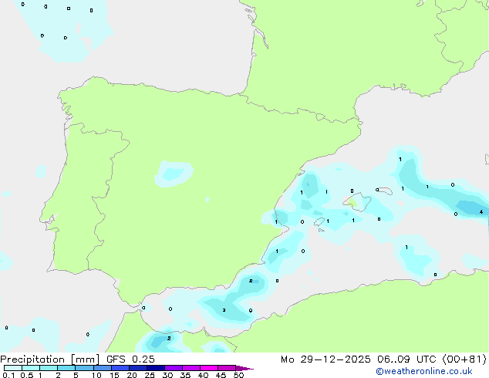Click the 'Mo 29-12-2025' date text
Screen dimensions: 489x378
point(325,359)
